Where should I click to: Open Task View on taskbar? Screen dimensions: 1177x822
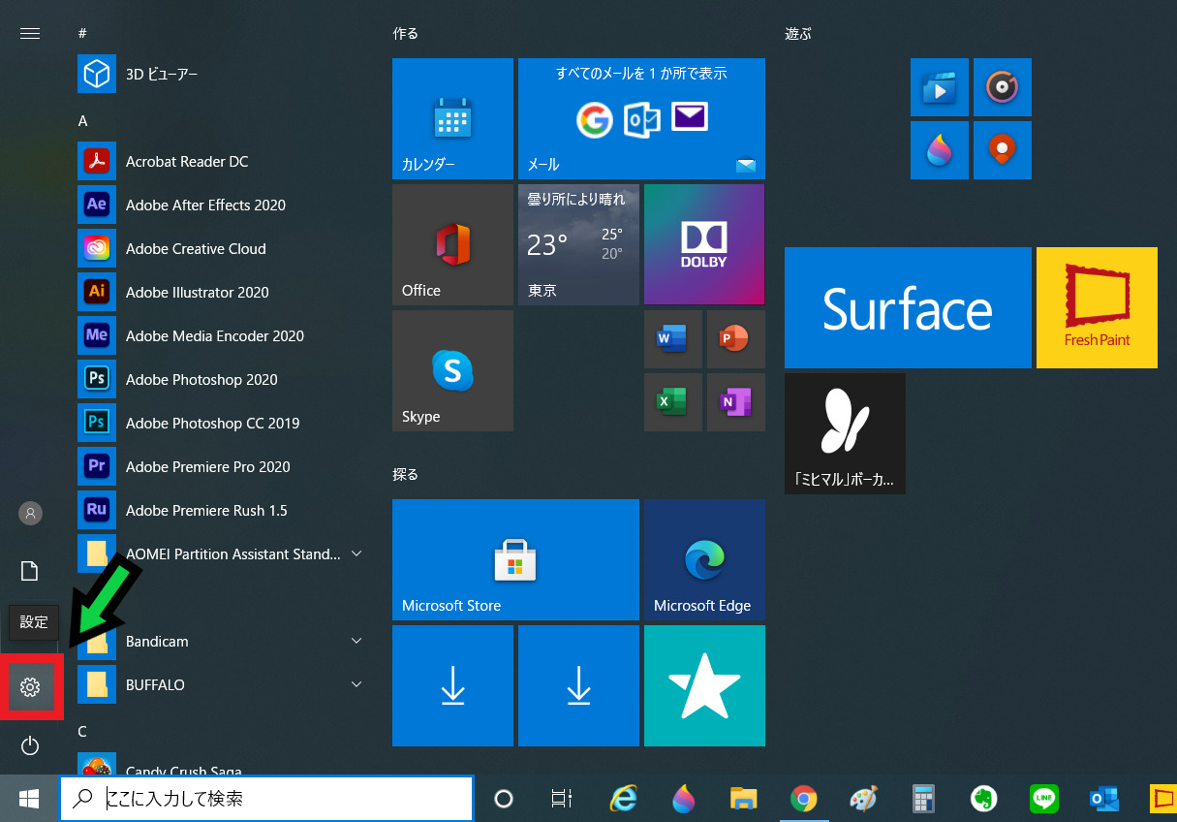coord(561,799)
